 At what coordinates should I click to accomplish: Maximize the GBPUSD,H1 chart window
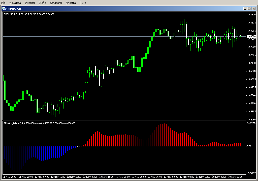[x=249, y=9]
